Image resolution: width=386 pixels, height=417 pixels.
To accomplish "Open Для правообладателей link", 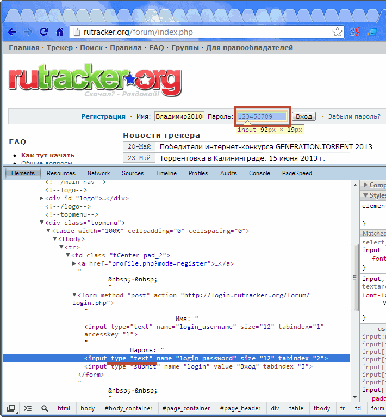I will pos(250,47).
